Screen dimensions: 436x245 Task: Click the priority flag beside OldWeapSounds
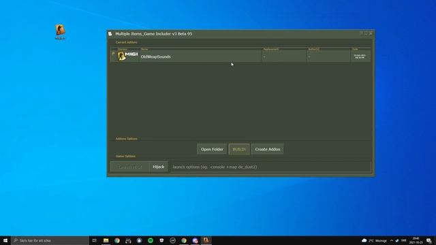[113, 53]
